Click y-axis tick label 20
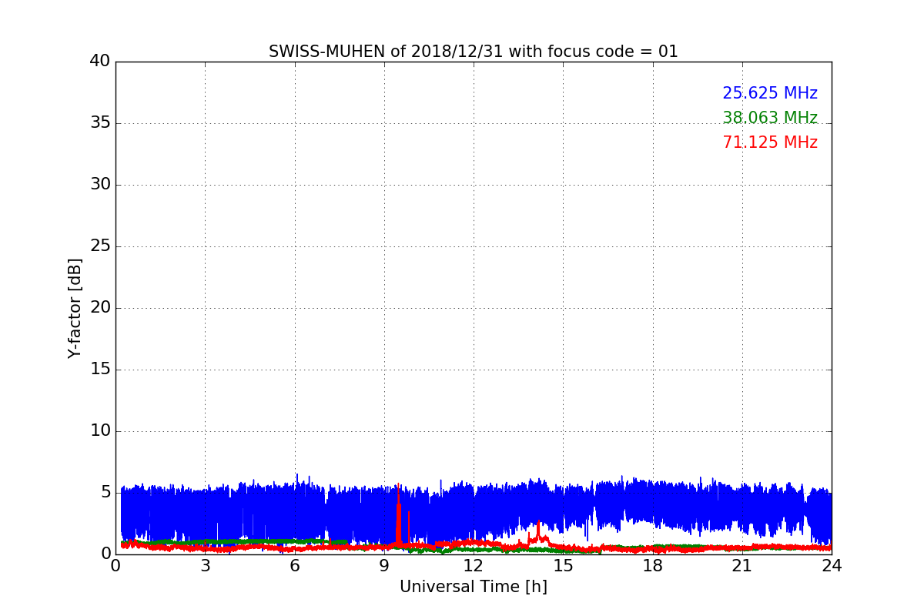 100,307
